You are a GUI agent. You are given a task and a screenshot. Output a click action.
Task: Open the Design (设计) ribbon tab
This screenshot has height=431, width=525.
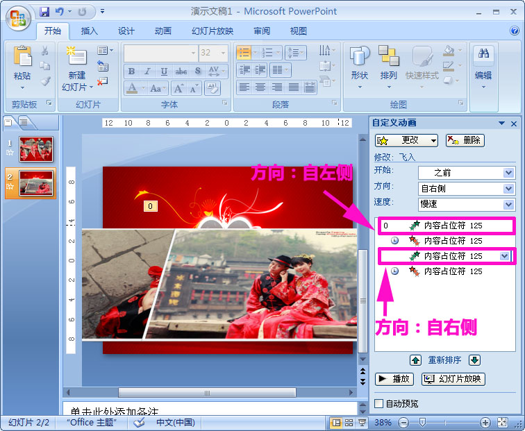click(126, 31)
